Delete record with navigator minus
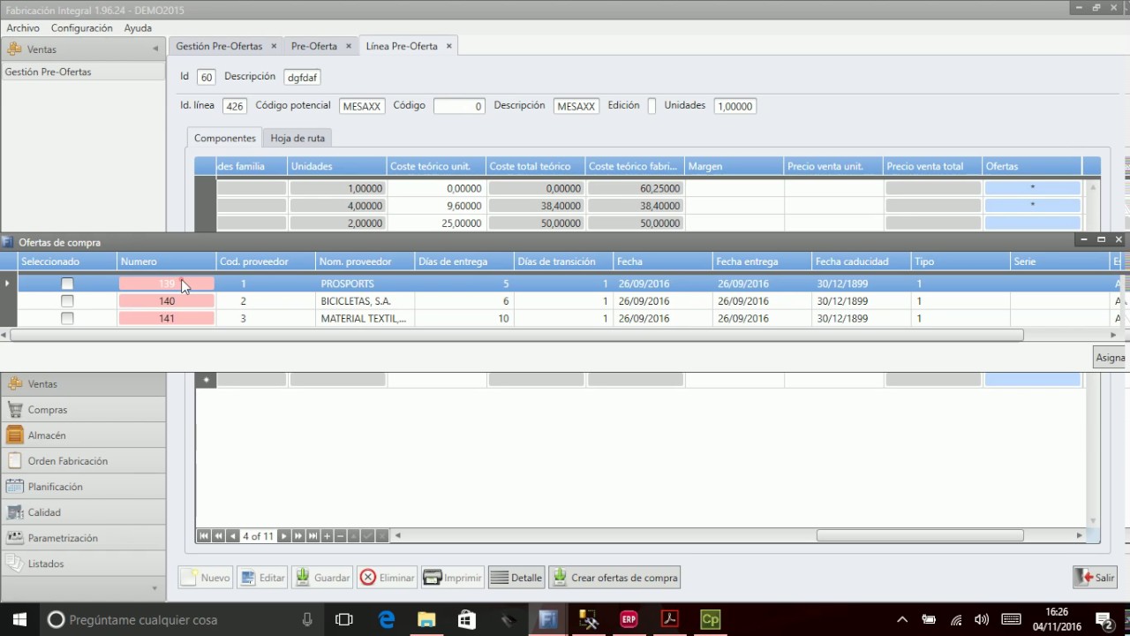This screenshot has height=636, width=1130. [340, 536]
